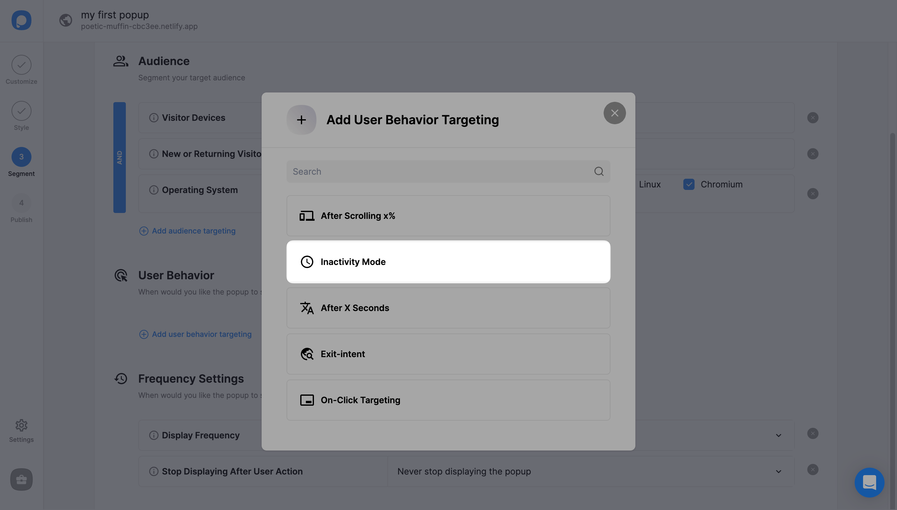
Task: Open the Settings gear in sidebar
Action: coord(21,425)
